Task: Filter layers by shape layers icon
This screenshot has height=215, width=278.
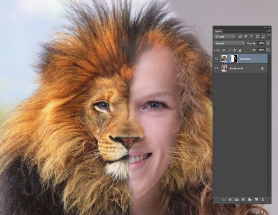Action: point(258,37)
